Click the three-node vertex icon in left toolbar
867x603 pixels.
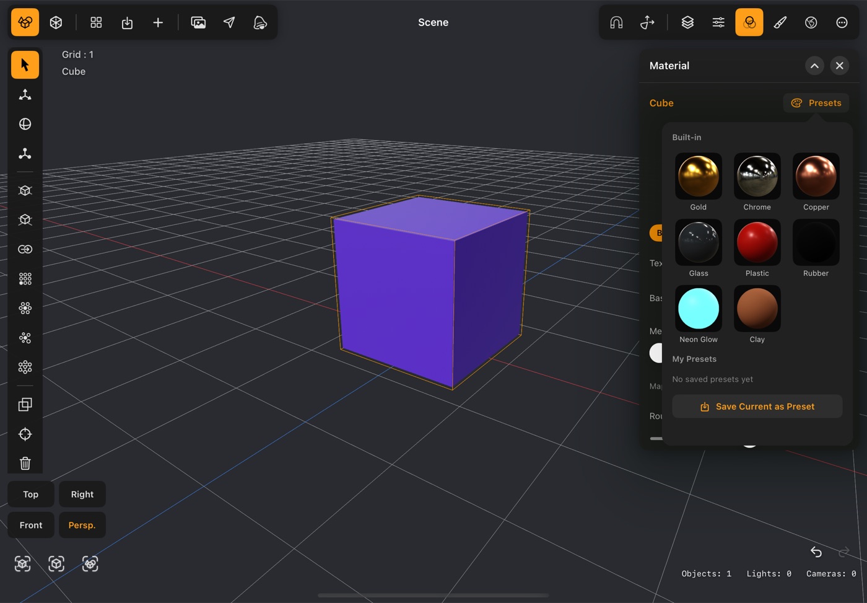pyautogui.click(x=25, y=154)
